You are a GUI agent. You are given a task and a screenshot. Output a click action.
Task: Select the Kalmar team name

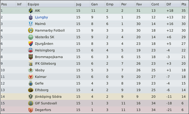41,77
